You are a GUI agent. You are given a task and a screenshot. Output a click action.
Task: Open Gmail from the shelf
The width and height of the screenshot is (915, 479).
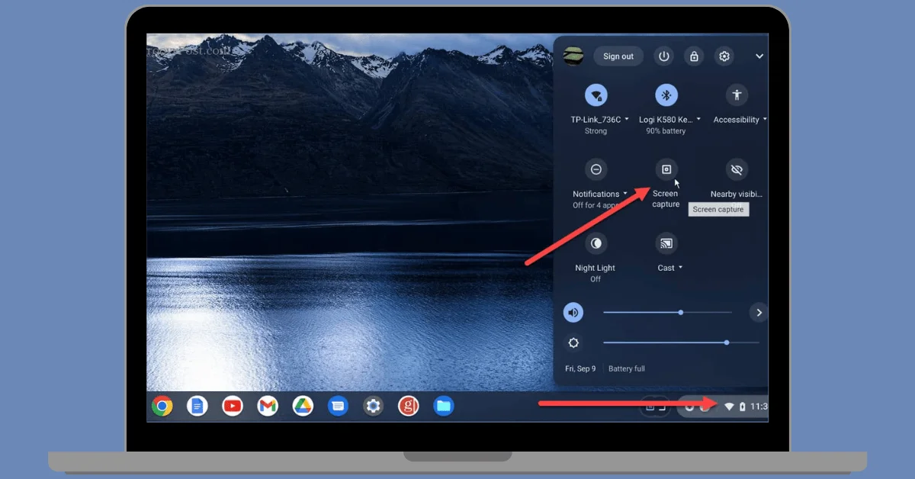click(x=268, y=407)
